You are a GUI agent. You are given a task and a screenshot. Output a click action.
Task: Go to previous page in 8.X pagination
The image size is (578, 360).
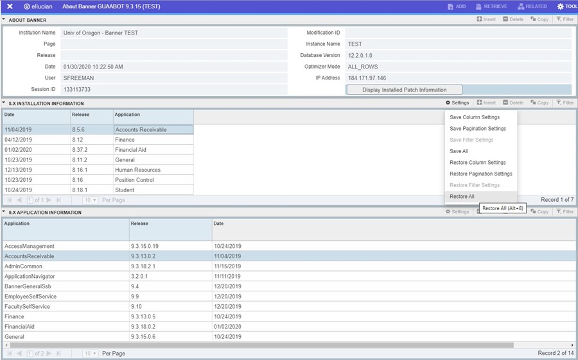tap(19, 200)
